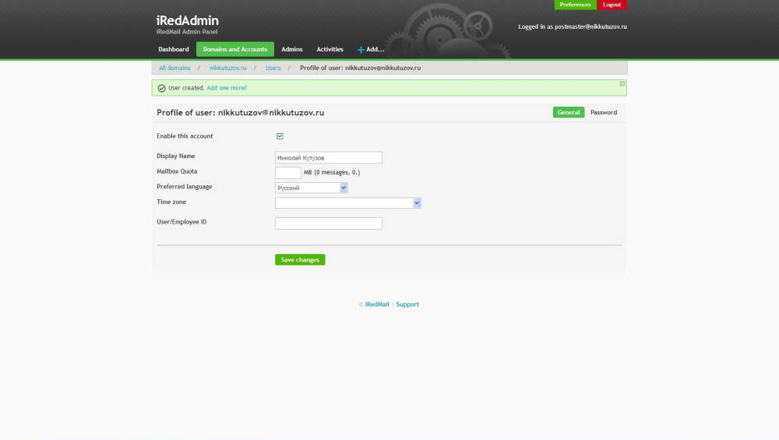Screen dimensions: 779x440
Task: Click the 'Profile of user' page heading
Action: pos(241,113)
